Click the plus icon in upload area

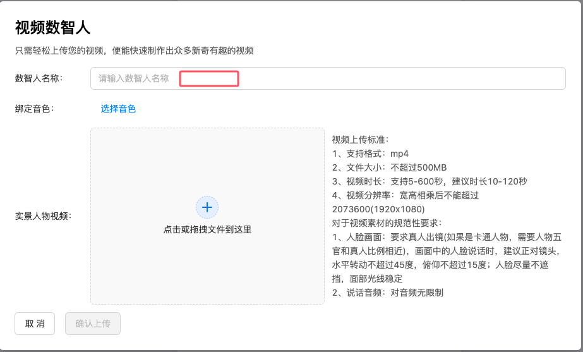coord(207,207)
